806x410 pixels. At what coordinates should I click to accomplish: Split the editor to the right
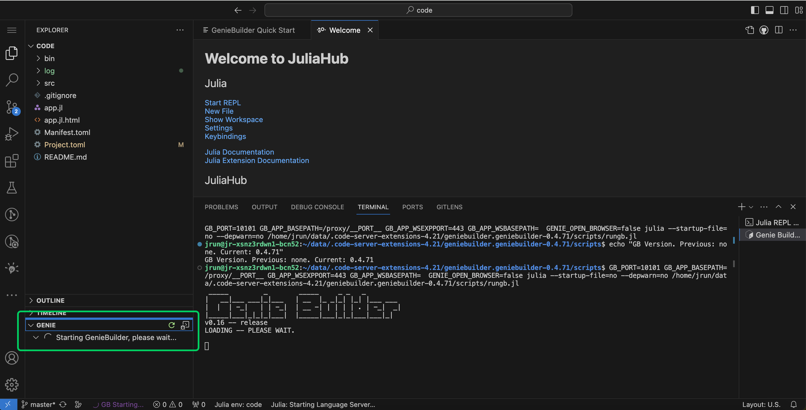click(779, 30)
